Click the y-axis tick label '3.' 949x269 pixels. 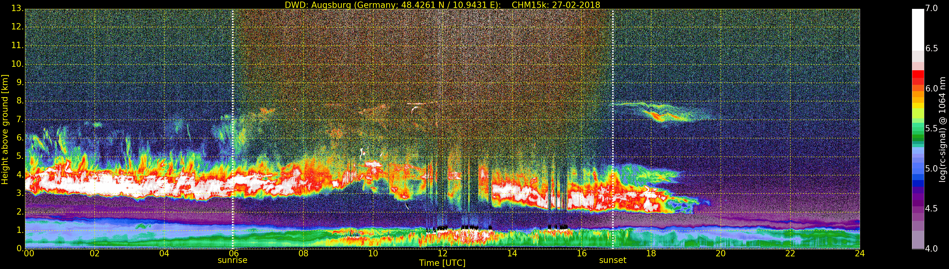tap(20, 193)
